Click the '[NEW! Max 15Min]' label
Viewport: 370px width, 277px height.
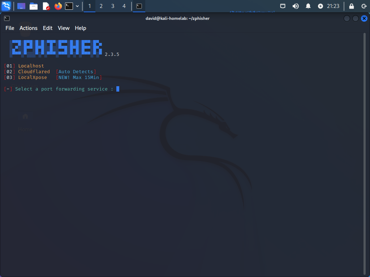click(79, 78)
